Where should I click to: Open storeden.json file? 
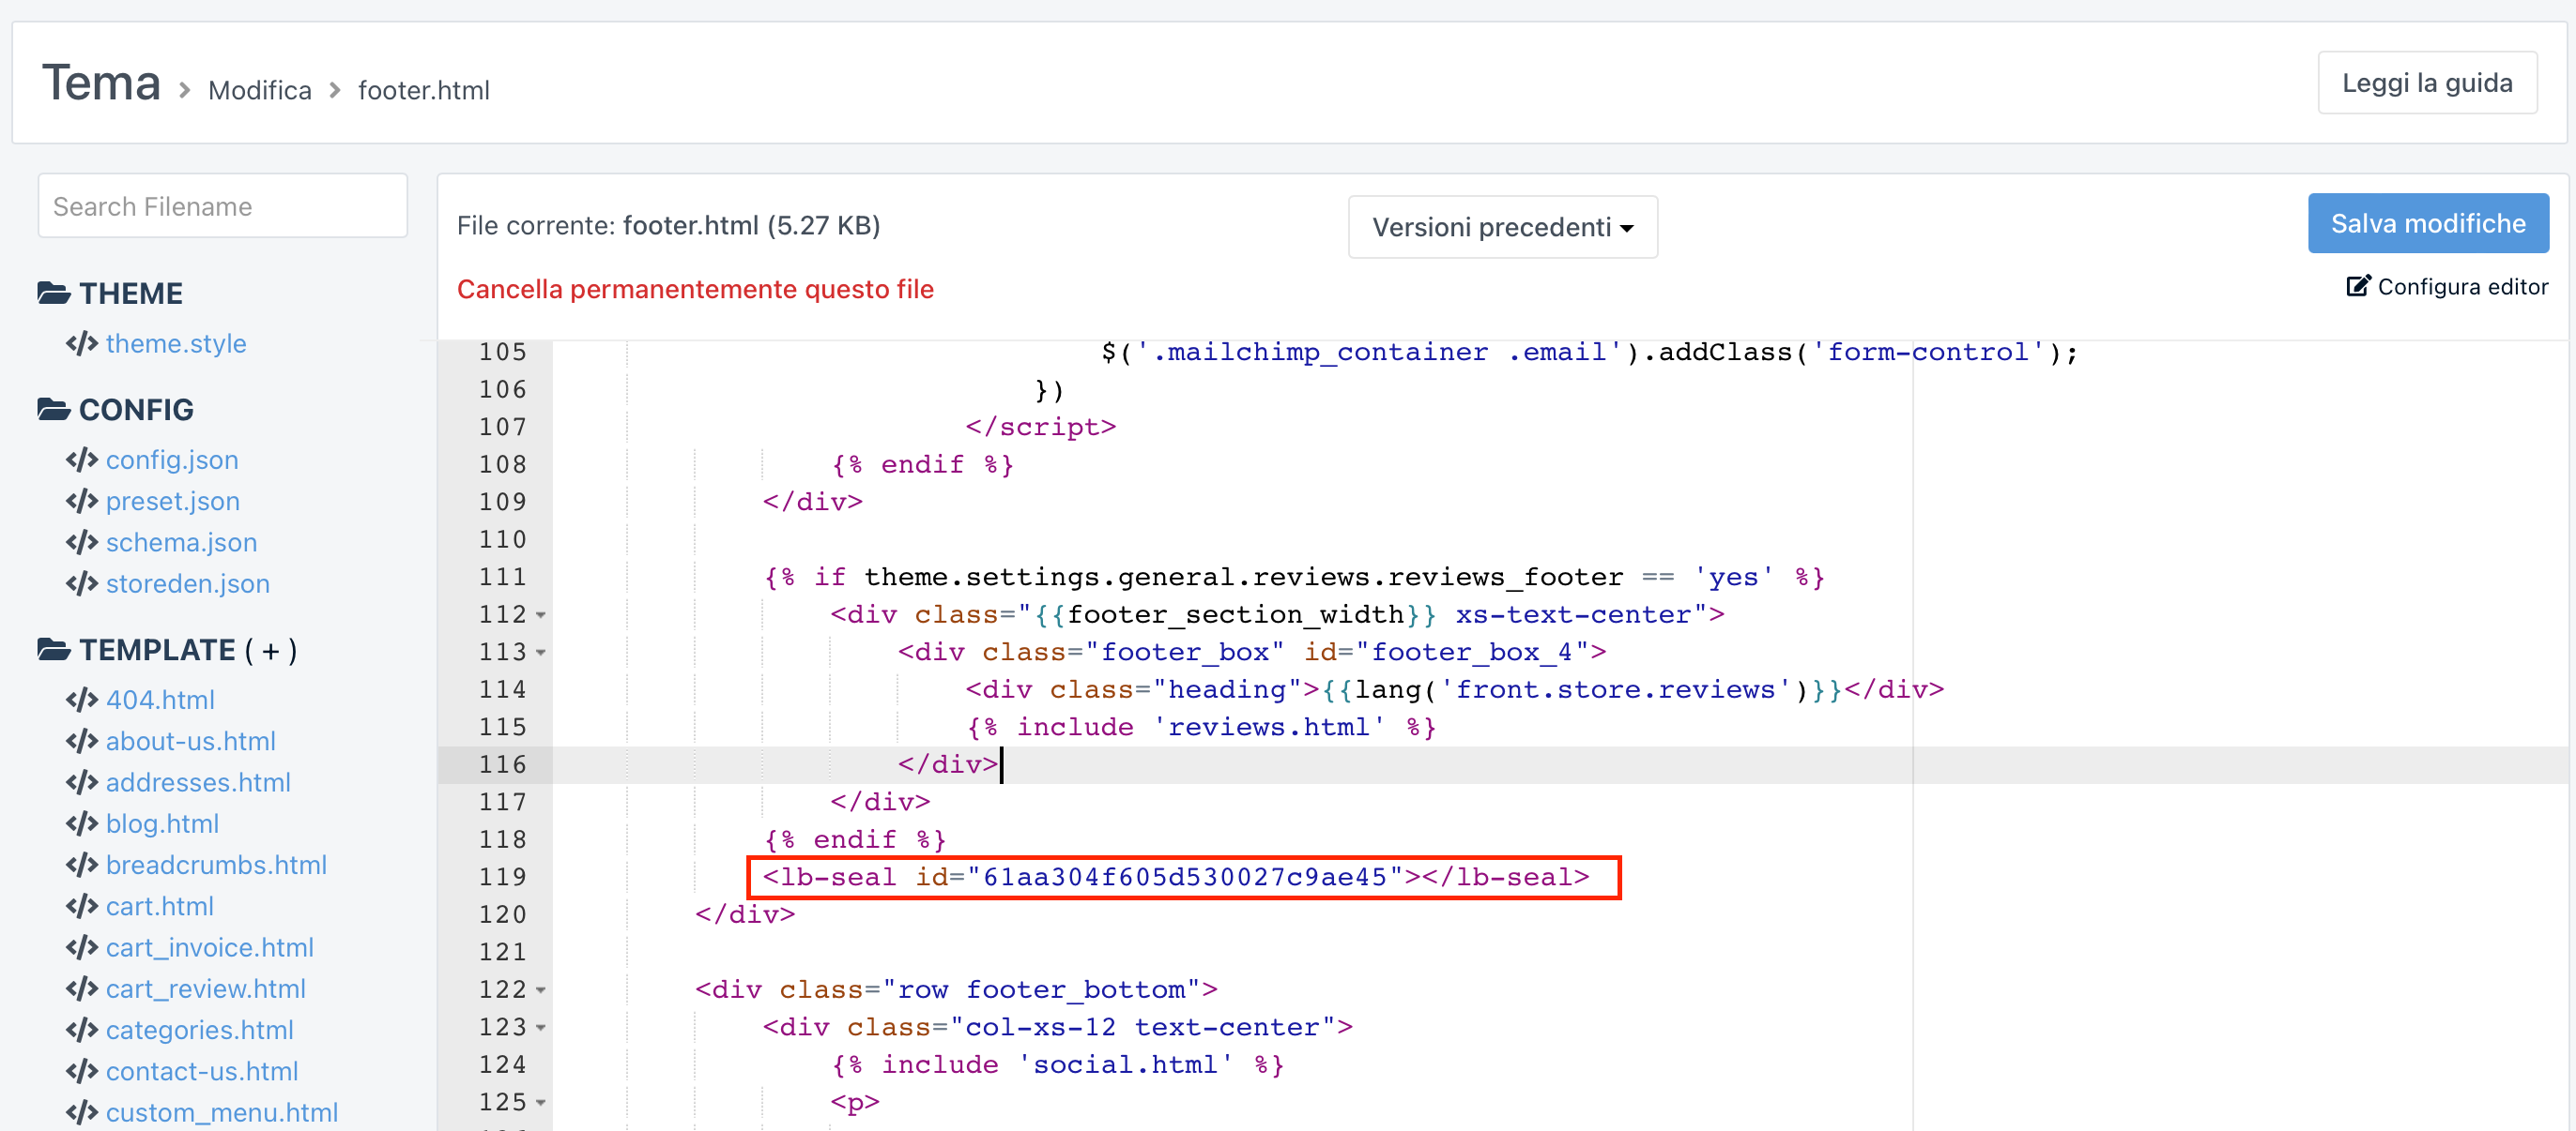point(188,582)
